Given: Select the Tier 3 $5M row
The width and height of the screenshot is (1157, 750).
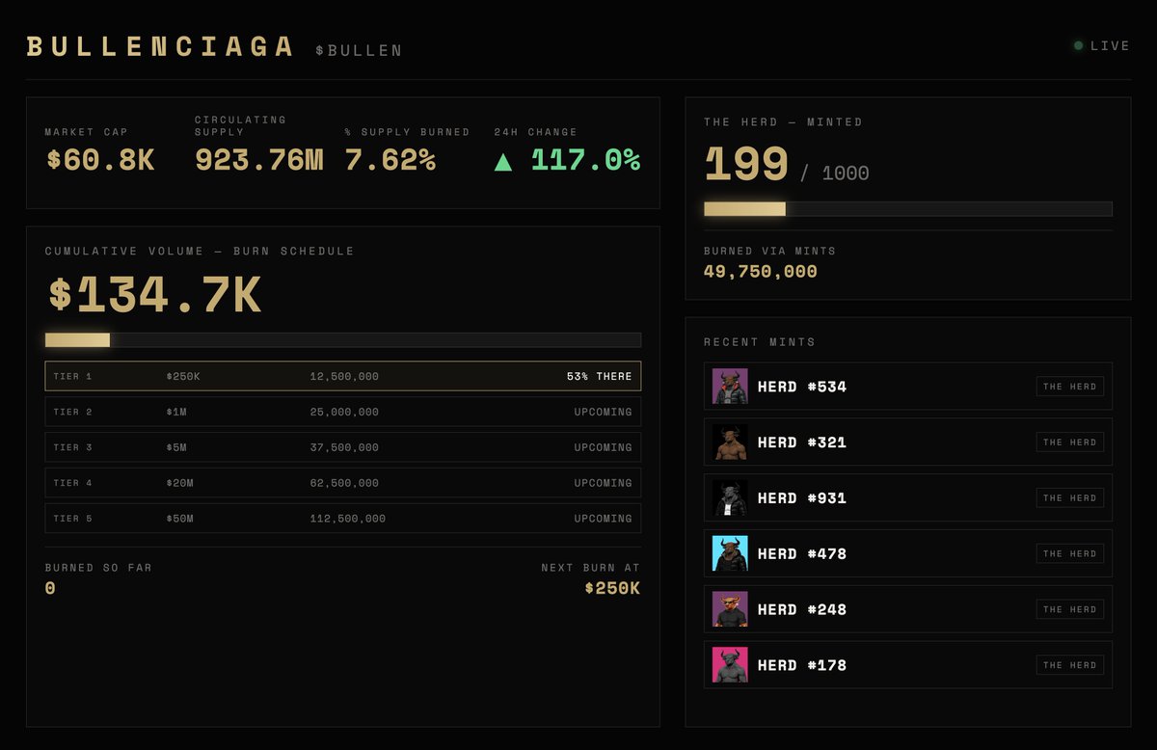Looking at the screenshot, I should (343, 447).
